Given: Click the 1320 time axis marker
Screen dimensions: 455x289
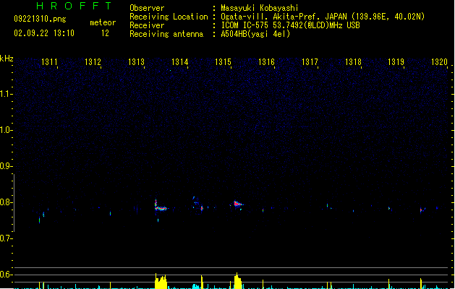Looking at the screenshot, I should coord(440,62).
